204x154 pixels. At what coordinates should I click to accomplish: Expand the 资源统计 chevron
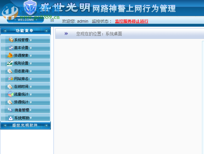(31, 102)
